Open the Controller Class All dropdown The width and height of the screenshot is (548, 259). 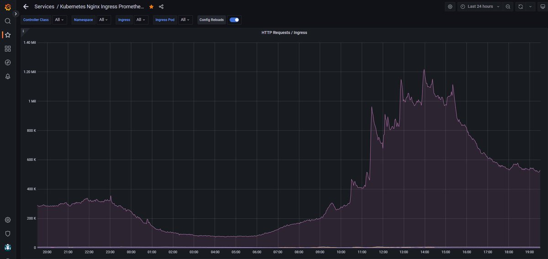coord(59,20)
